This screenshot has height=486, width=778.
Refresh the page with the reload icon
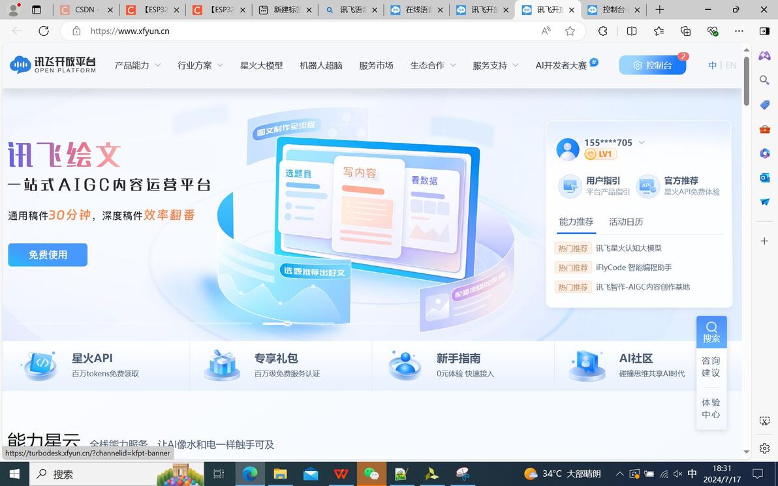[x=44, y=31]
